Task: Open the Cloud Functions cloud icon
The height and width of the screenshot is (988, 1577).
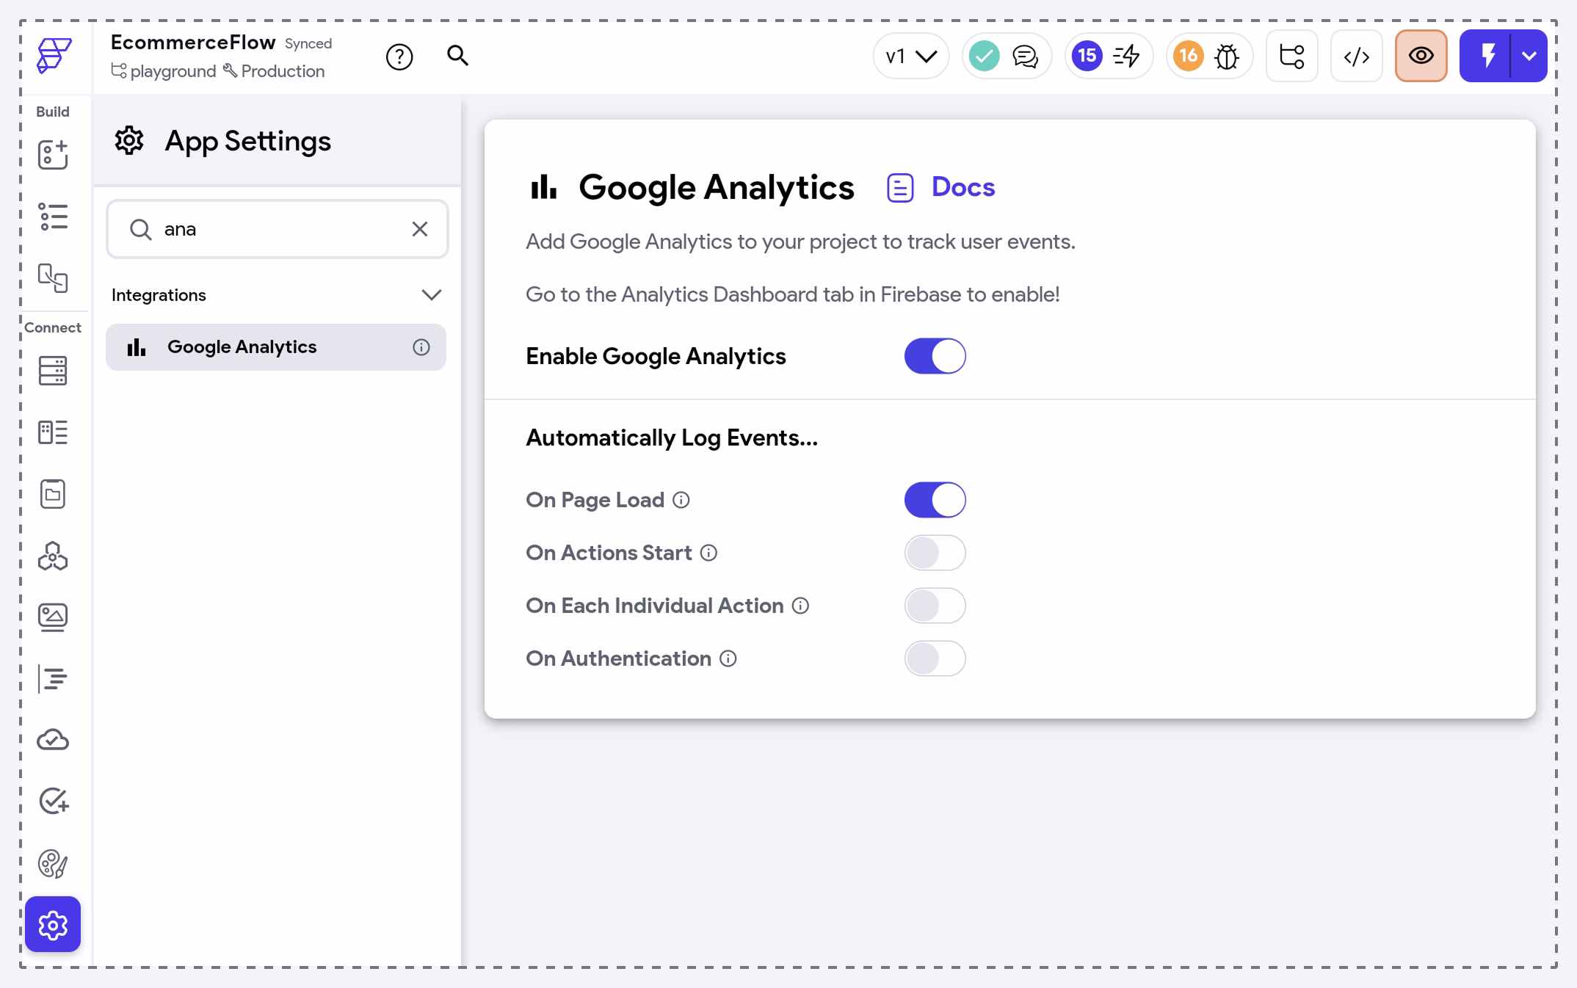Action: click(x=53, y=740)
